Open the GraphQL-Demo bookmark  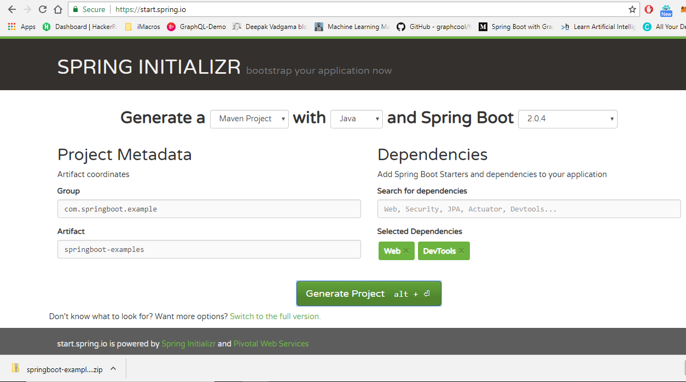[x=196, y=27]
